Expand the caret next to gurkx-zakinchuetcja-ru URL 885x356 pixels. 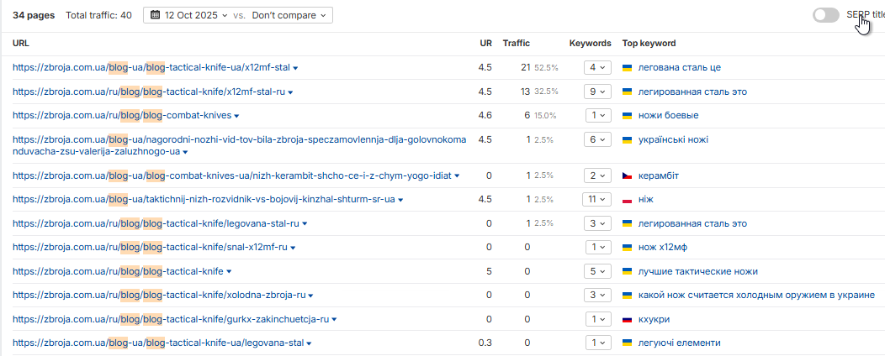tap(334, 320)
